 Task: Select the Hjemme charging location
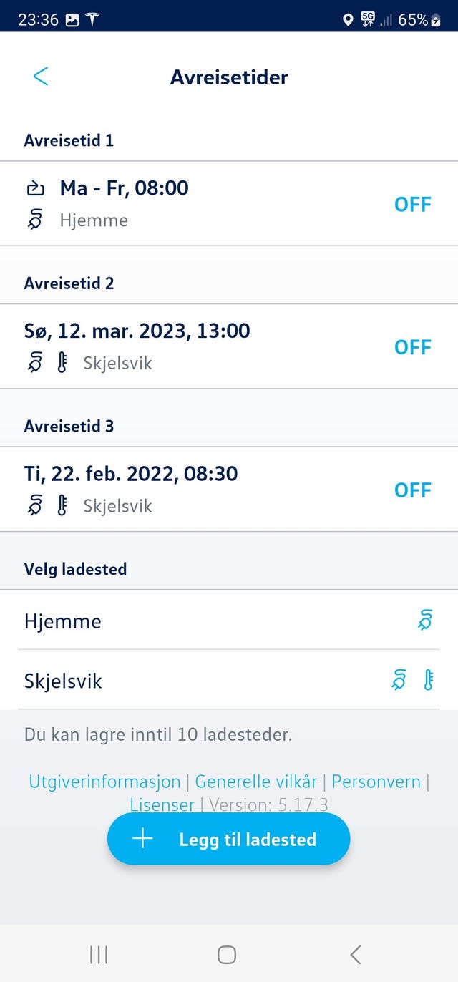(229, 621)
